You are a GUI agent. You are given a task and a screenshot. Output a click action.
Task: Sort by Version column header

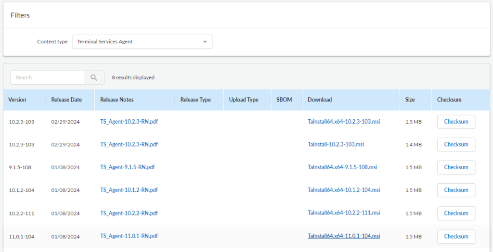coord(17,100)
